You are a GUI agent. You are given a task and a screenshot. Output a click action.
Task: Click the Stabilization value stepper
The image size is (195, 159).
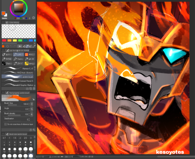[x=29, y=120]
